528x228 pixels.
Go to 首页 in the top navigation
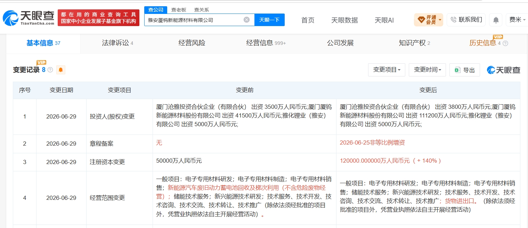tap(308, 20)
